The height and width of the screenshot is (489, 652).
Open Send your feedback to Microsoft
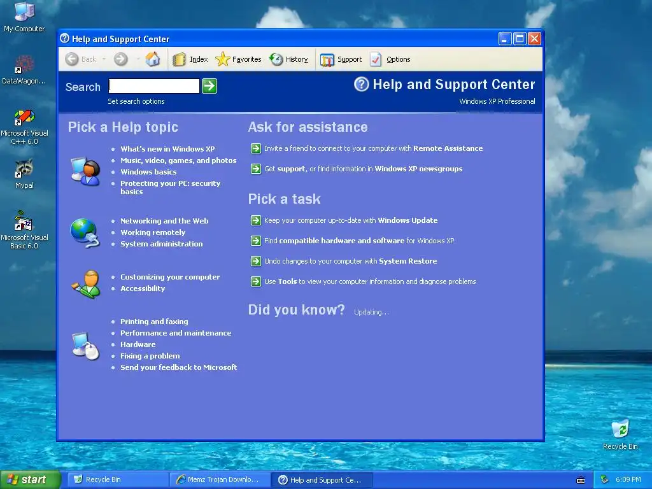point(179,367)
